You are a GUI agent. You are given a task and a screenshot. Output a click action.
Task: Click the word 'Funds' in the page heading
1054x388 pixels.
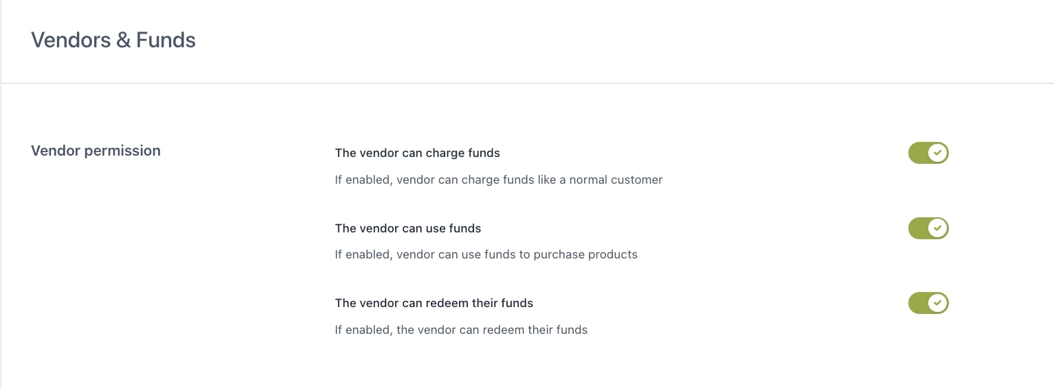click(166, 40)
